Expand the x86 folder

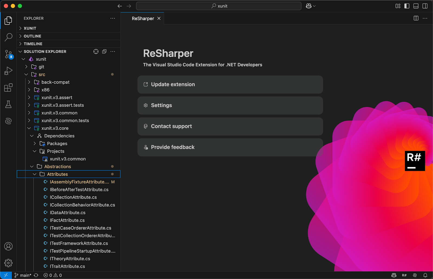click(x=29, y=90)
